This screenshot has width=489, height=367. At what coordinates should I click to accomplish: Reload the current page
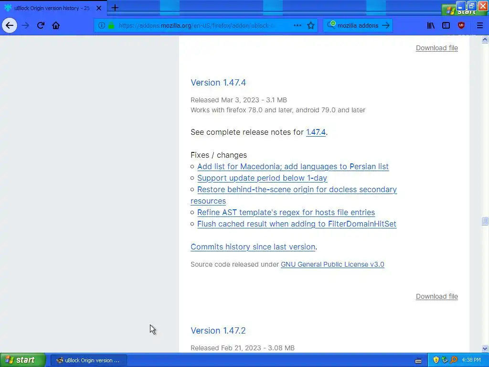41,25
